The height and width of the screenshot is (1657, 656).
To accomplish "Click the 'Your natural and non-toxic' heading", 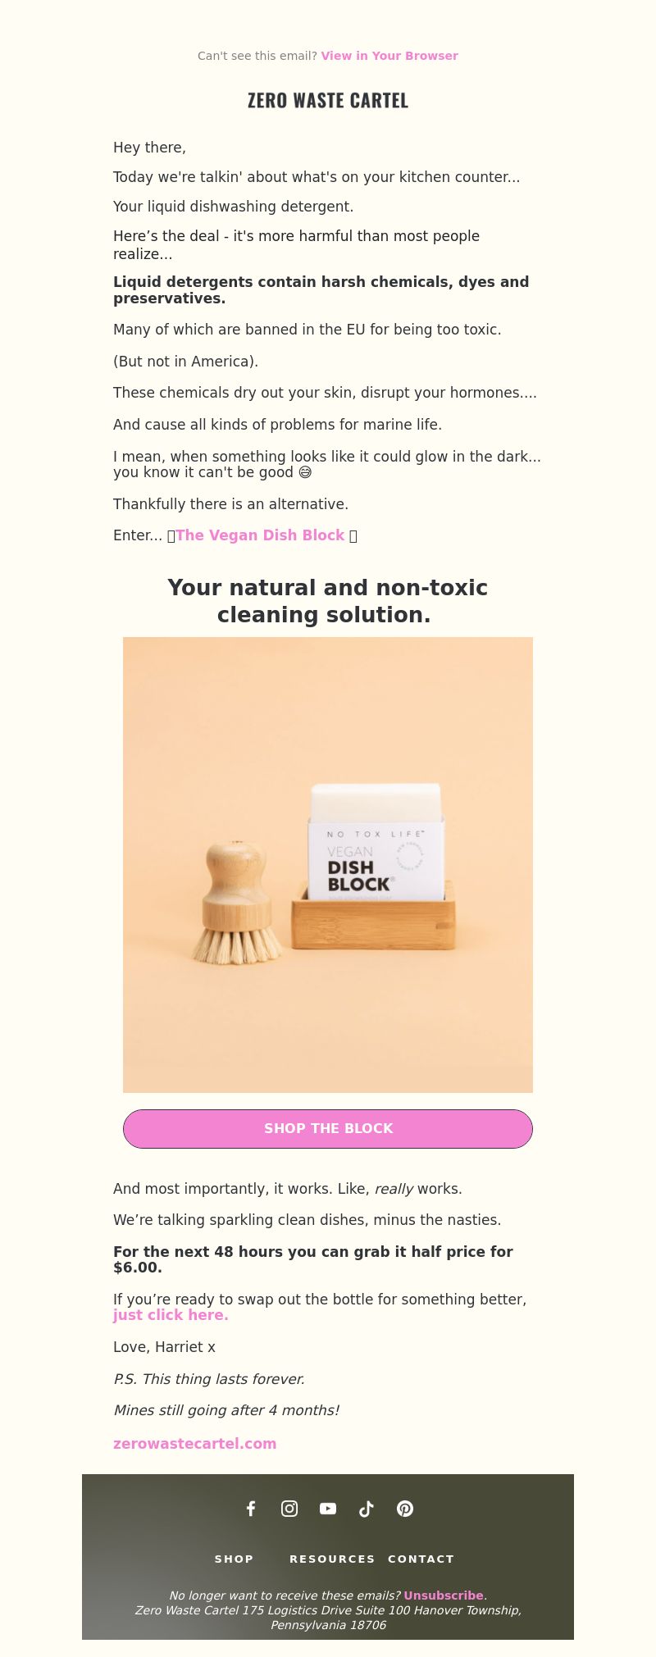I will pos(328,601).
